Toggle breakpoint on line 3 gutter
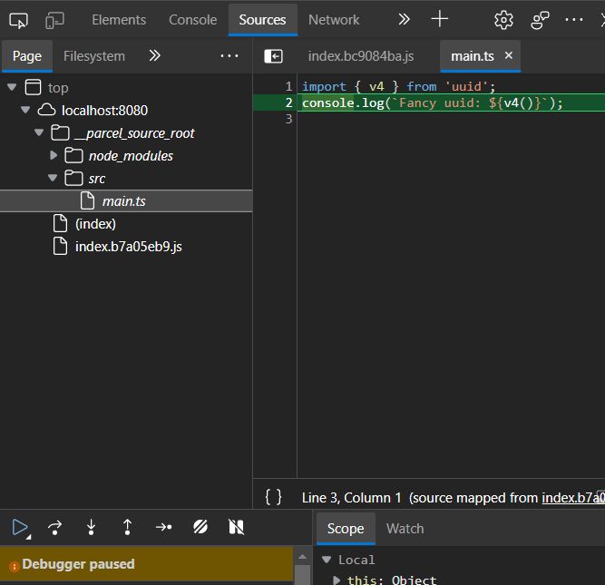605x585 pixels. pos(288,119)
